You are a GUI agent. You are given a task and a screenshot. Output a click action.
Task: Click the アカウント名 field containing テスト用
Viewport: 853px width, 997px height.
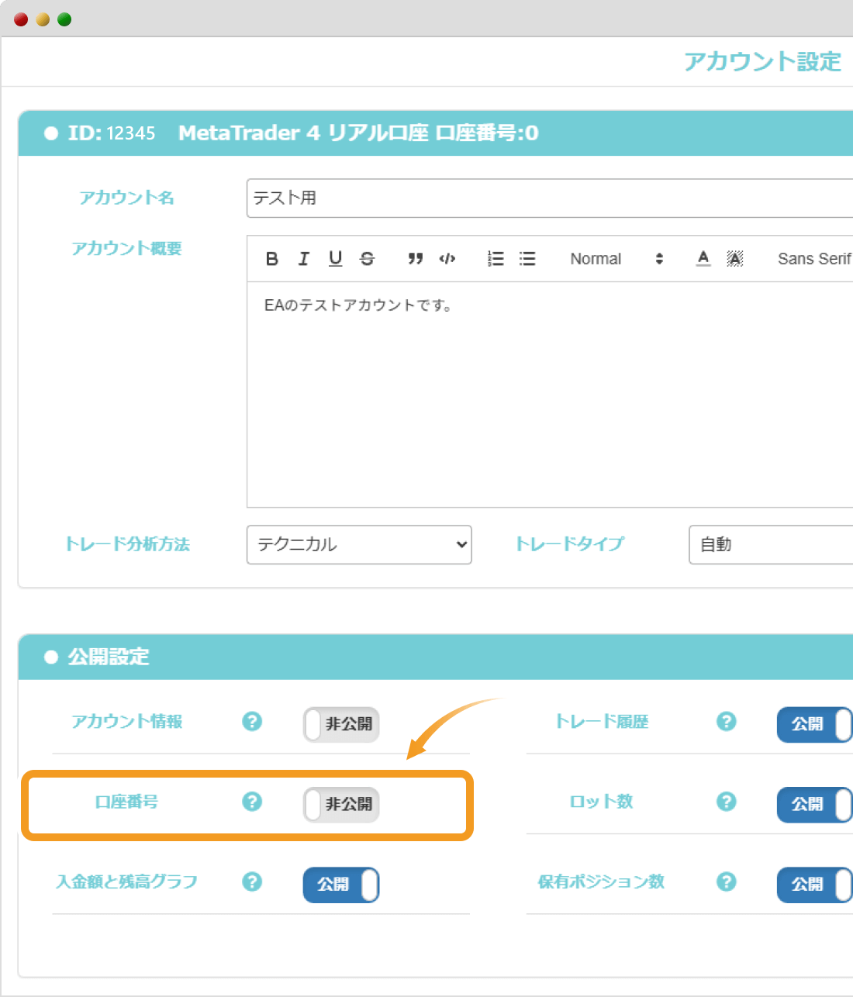[x=543, y=198]
